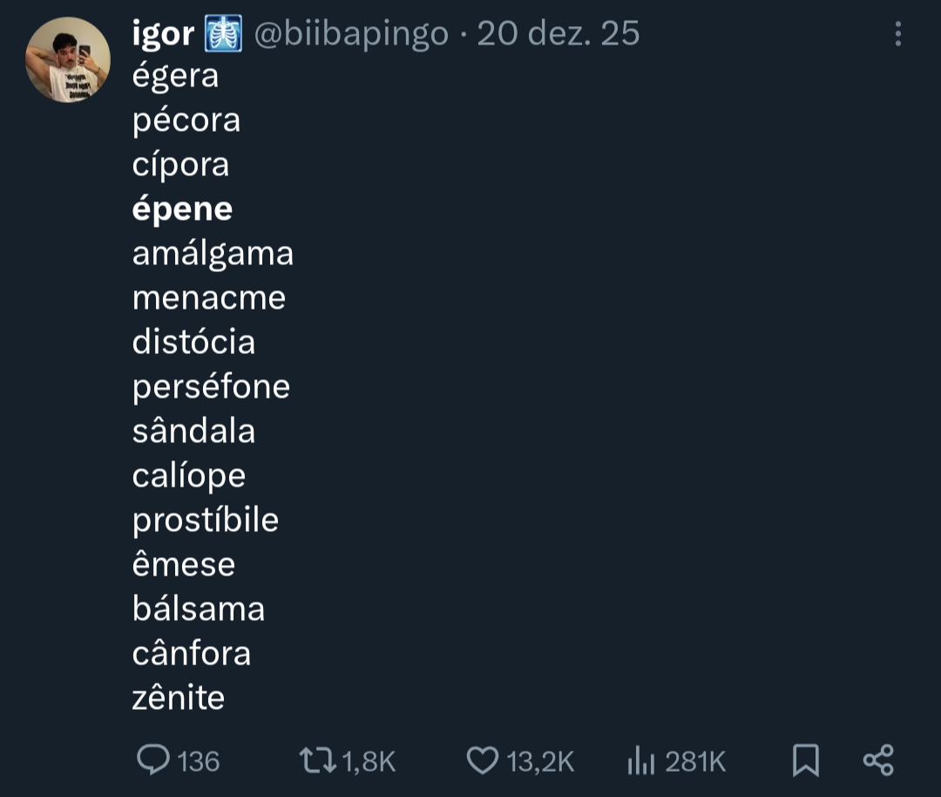Open igor's profile picture
Screen dimensions: 941x797
(x=68, y=59)
